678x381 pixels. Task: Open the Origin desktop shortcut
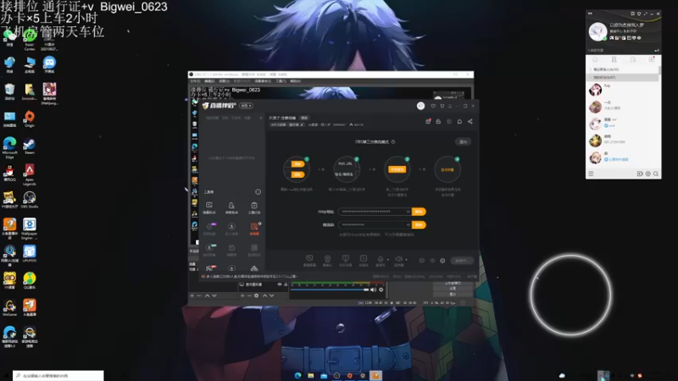click(x=30, y=119)
